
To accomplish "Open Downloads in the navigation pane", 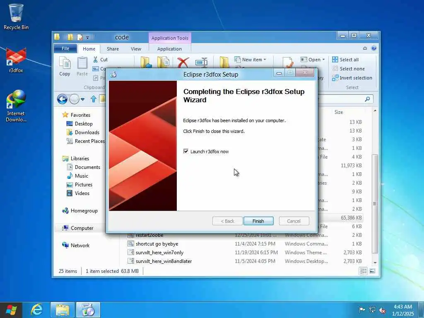I will point(87,132).
